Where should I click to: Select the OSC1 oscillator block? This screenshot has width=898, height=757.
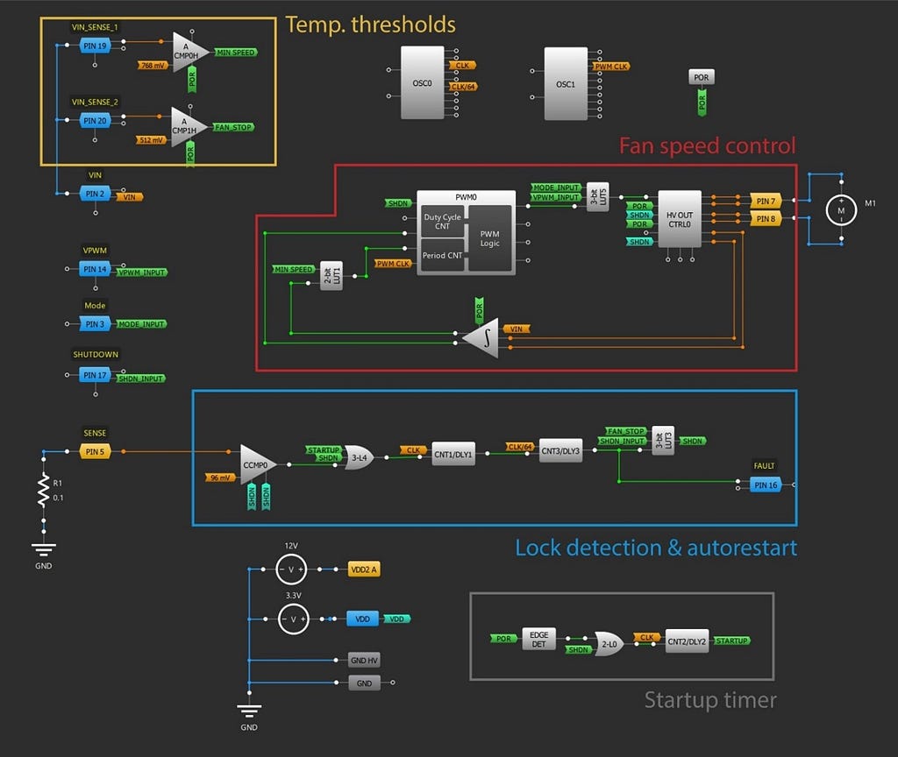pos(566,84)
